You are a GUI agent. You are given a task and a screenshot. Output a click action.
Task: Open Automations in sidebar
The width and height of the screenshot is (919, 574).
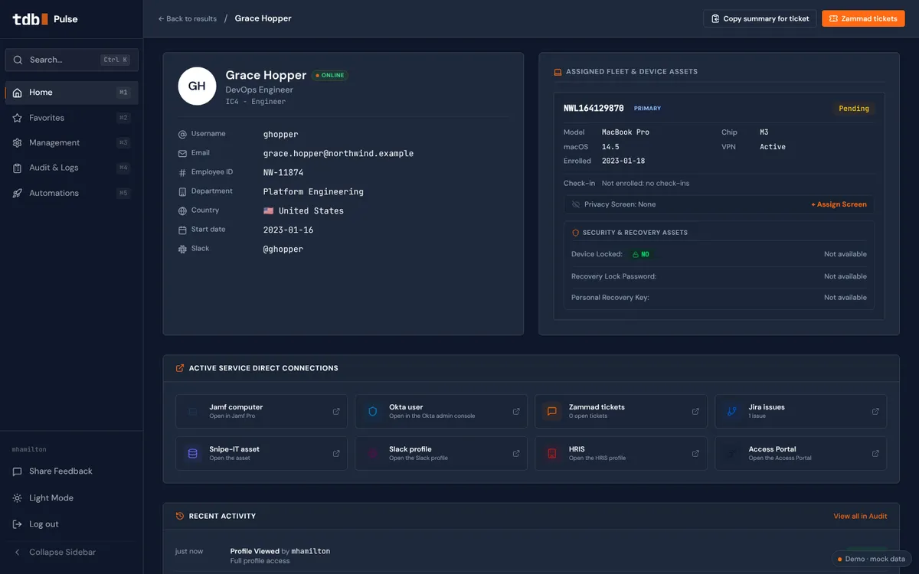[71, 193]
